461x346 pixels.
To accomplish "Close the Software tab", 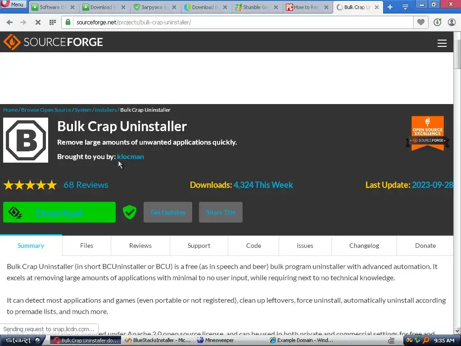I will pyautogui.click(x=72, y=7).
